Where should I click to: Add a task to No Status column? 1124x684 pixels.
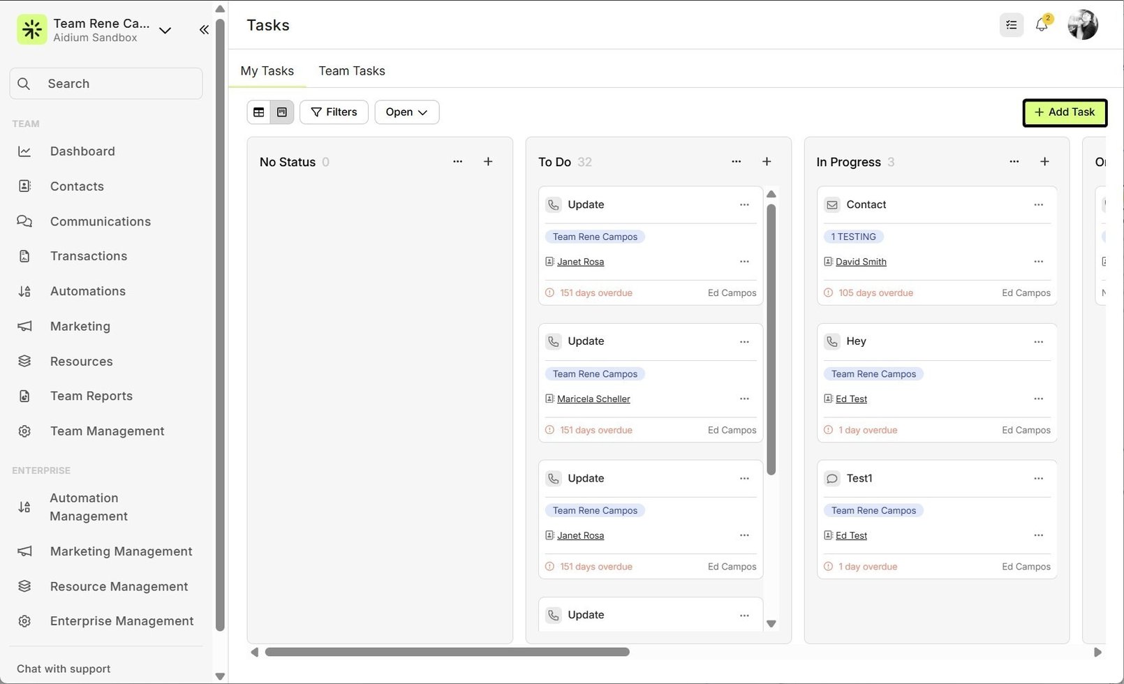[488, 161]
